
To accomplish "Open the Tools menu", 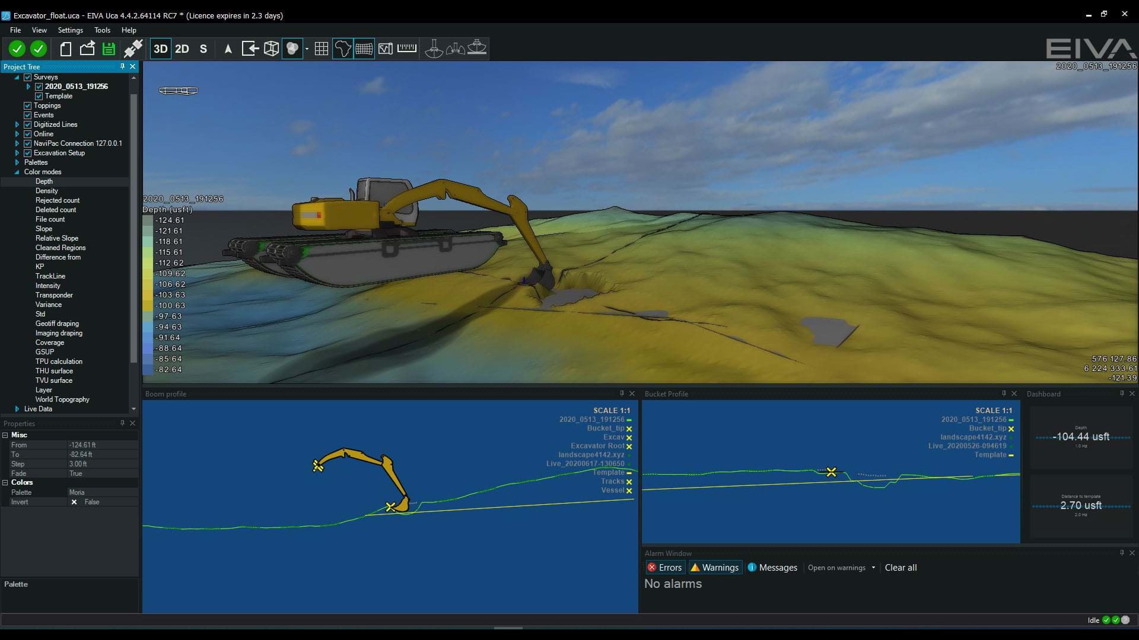I will point(102,30).
